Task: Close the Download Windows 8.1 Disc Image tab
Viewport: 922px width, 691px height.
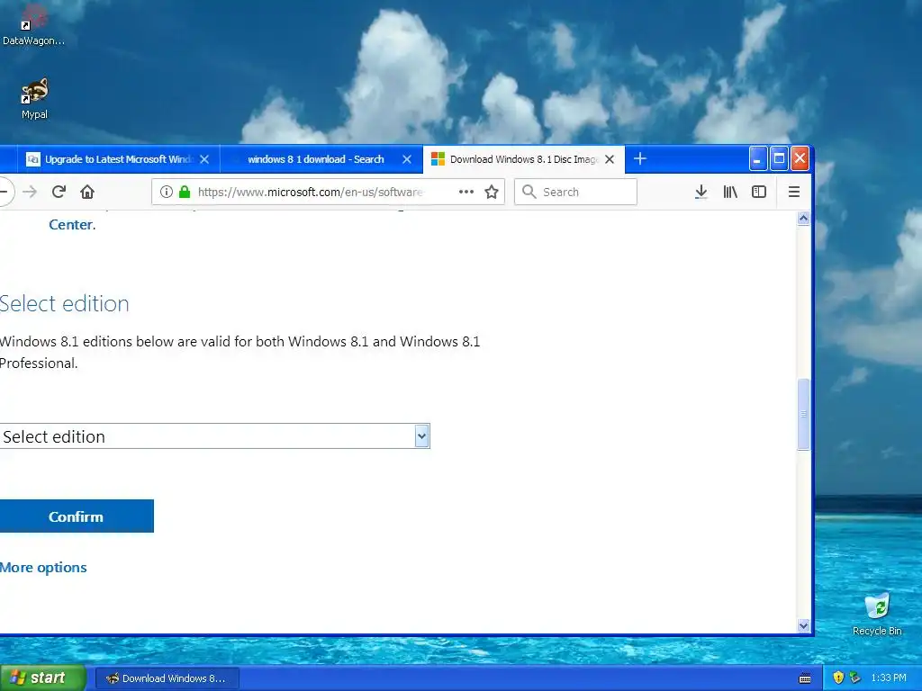Action: point(610,159)
